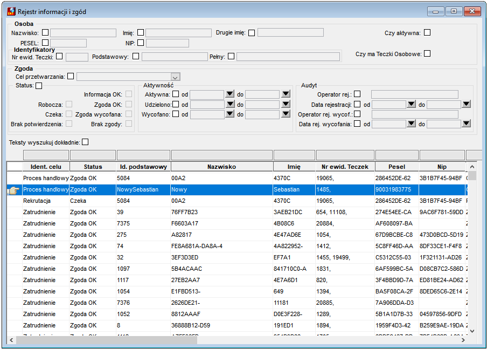Check the Operator rej. checkbox

tap(358, 94)
